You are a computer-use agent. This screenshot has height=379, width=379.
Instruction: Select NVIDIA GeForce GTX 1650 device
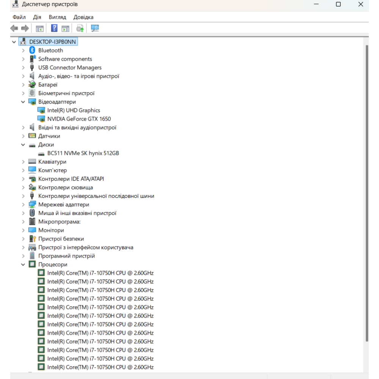79,119
